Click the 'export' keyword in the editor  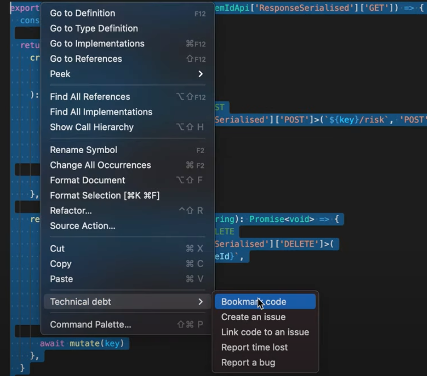pyautogui.click(x=25, y=8)
